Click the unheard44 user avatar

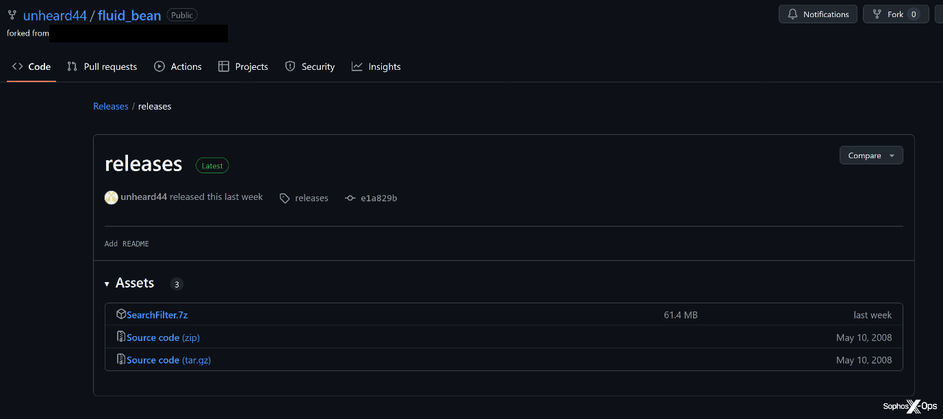111,197
